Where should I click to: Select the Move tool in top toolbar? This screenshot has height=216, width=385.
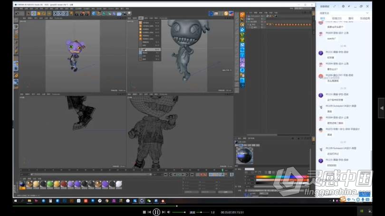click(34, 13)
